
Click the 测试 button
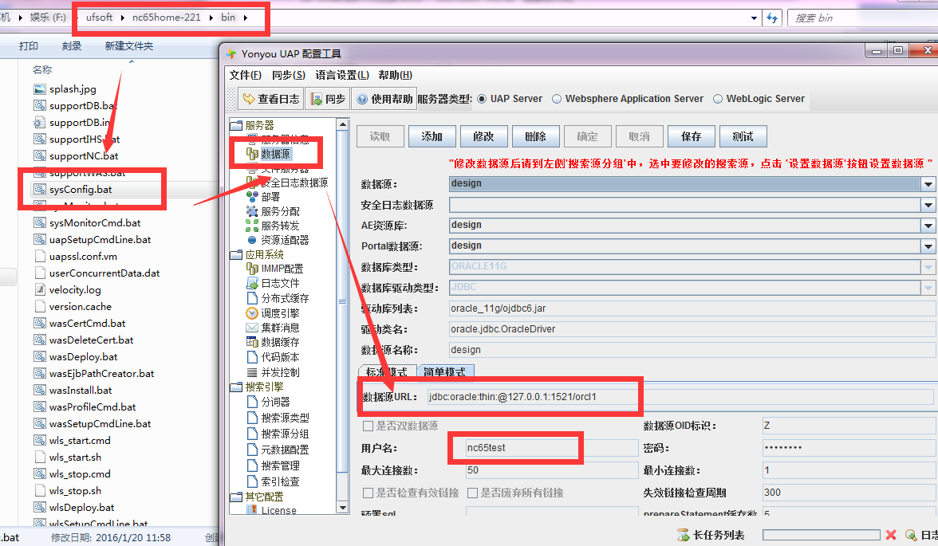point(743,136)
